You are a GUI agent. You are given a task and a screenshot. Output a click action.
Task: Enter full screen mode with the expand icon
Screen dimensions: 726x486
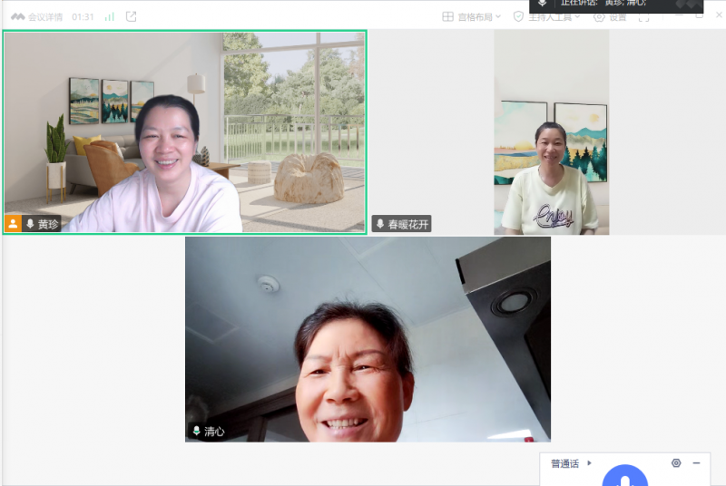(644, 16)
